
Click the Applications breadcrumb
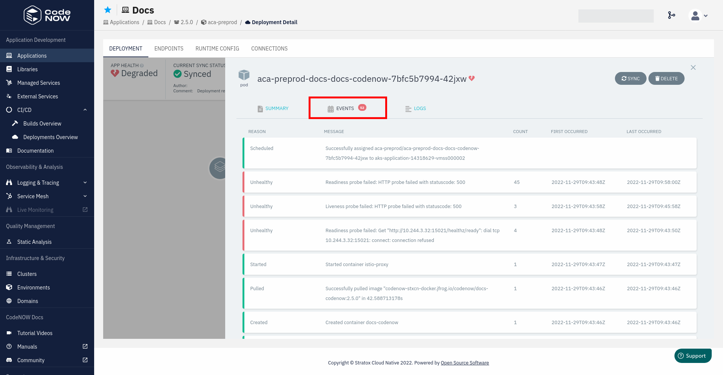[x=121, y=22]
